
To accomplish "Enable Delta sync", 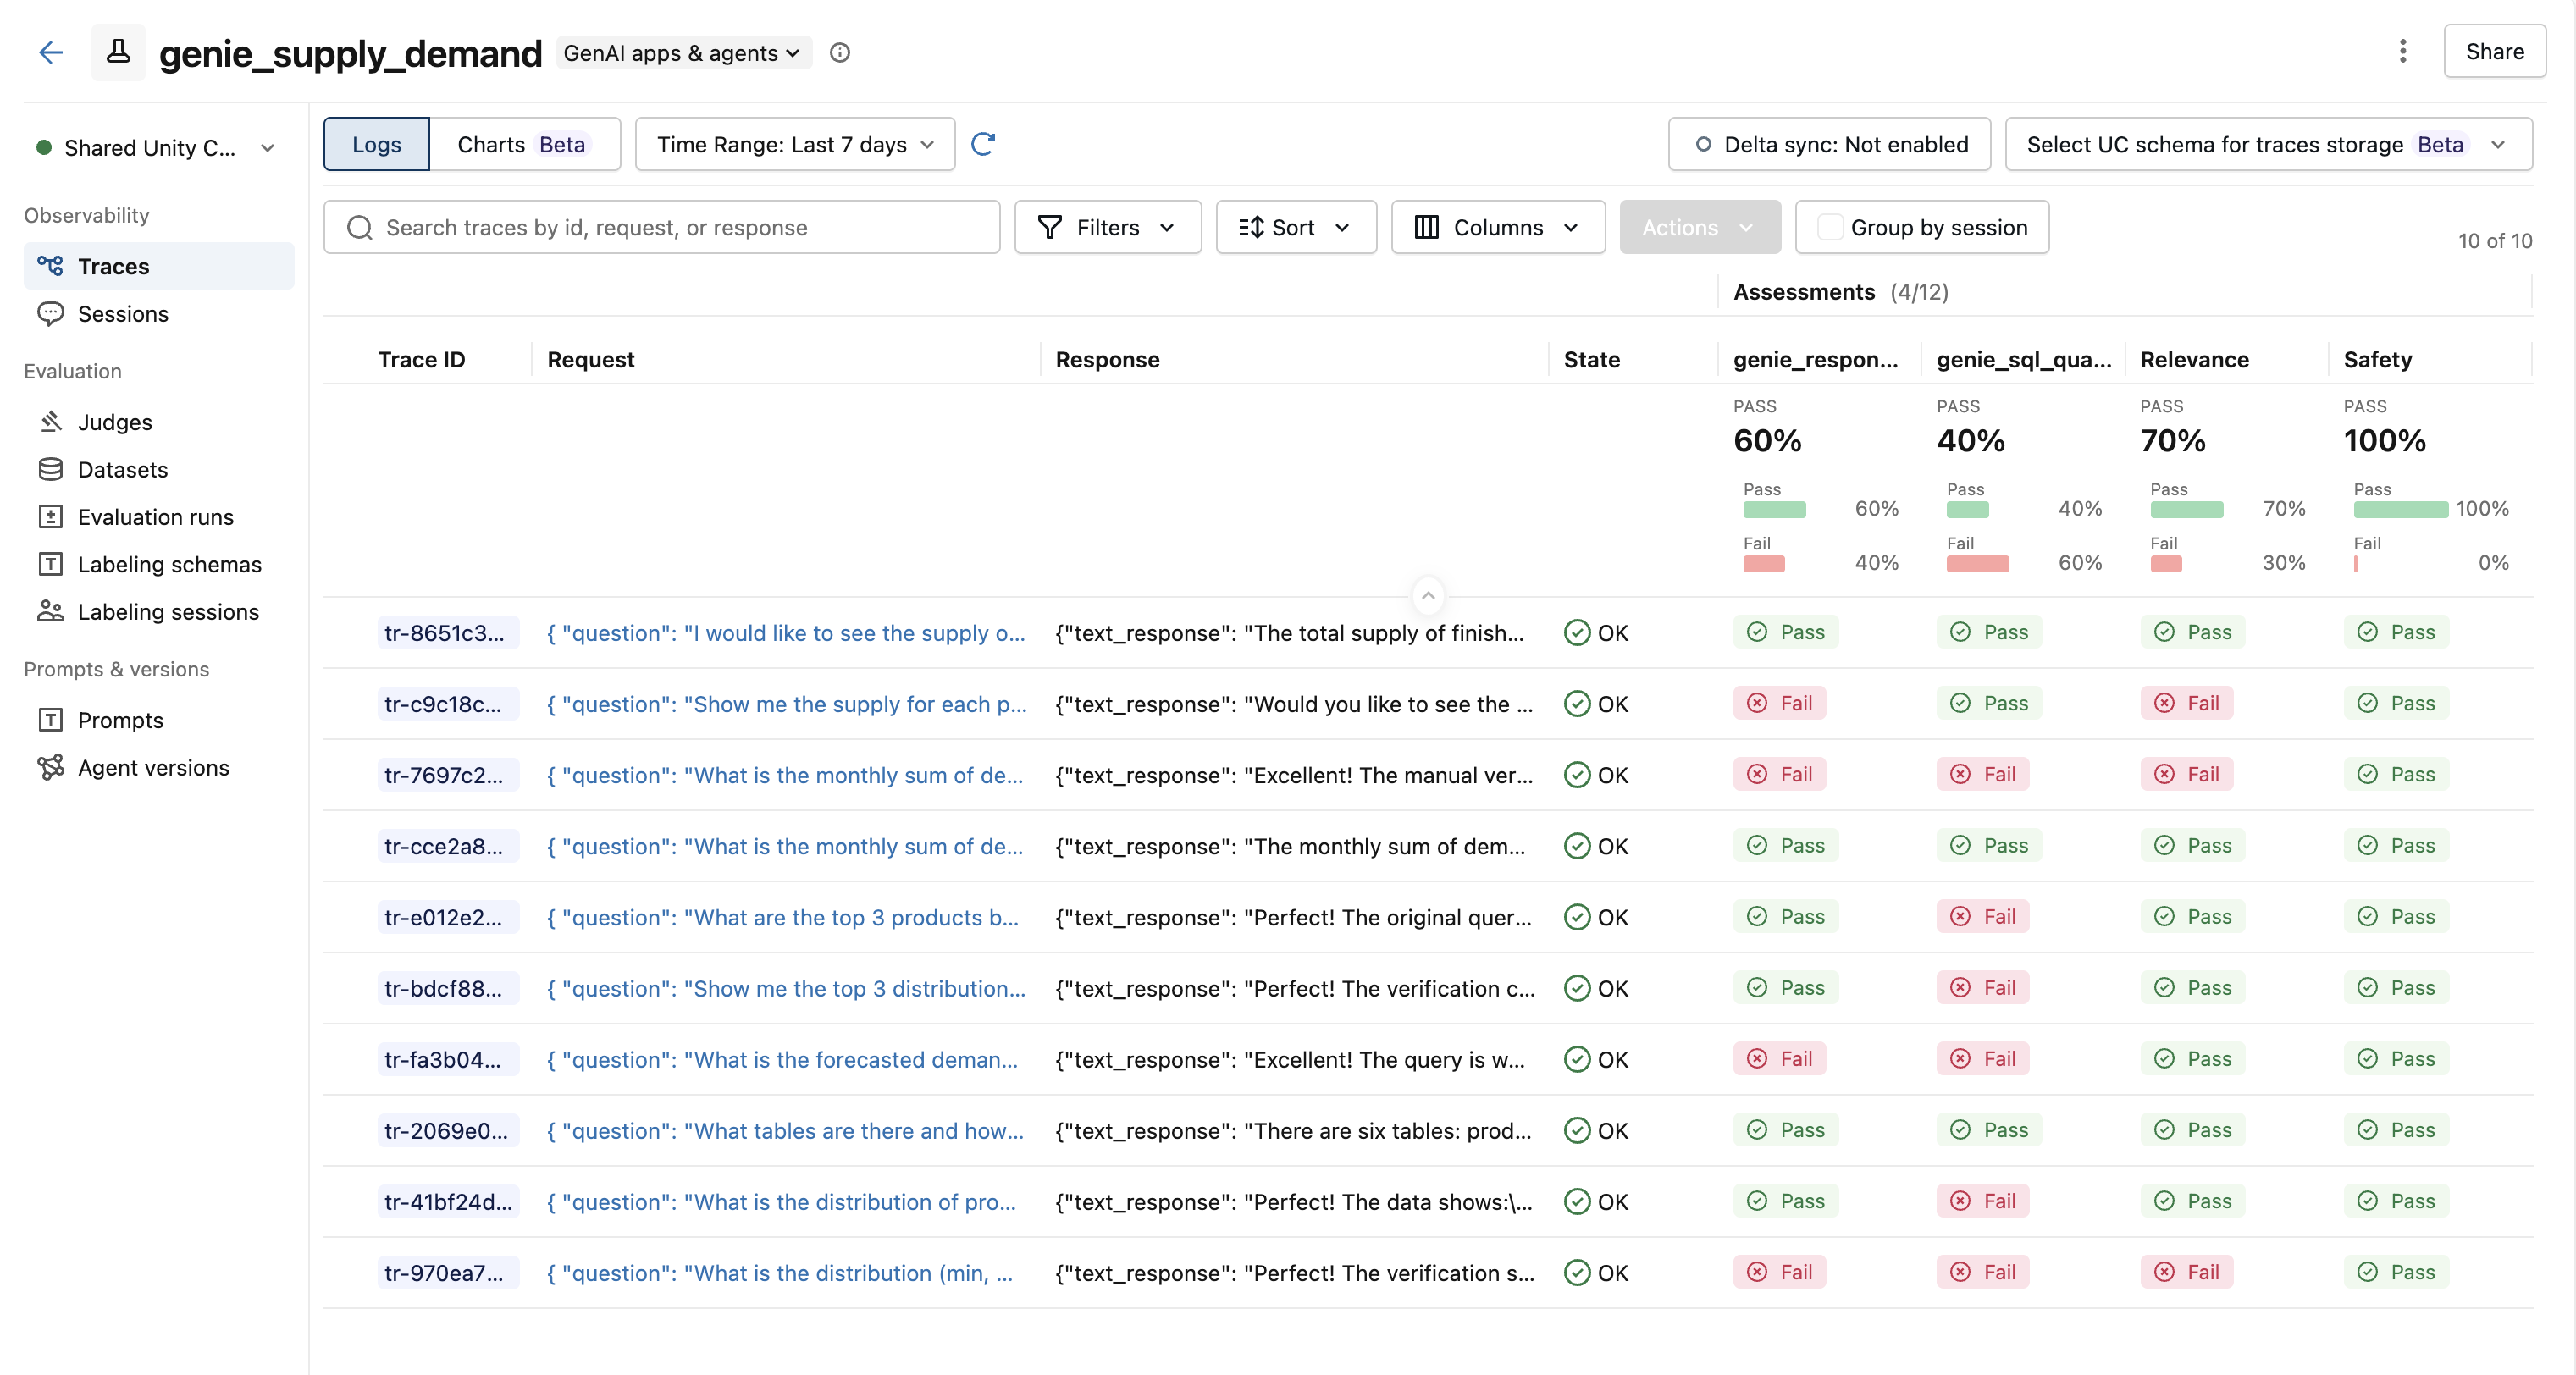I will [1829, 144].
